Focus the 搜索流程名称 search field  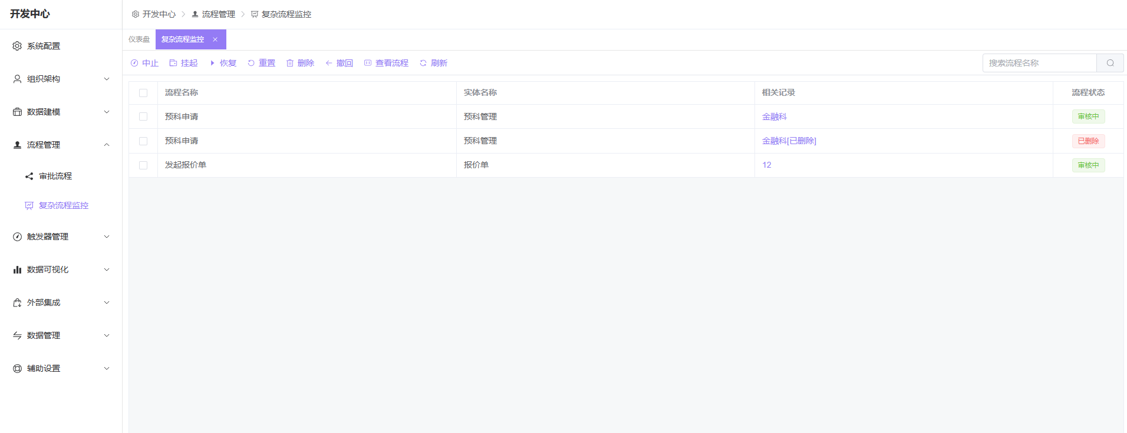(x=1039, y=63)
